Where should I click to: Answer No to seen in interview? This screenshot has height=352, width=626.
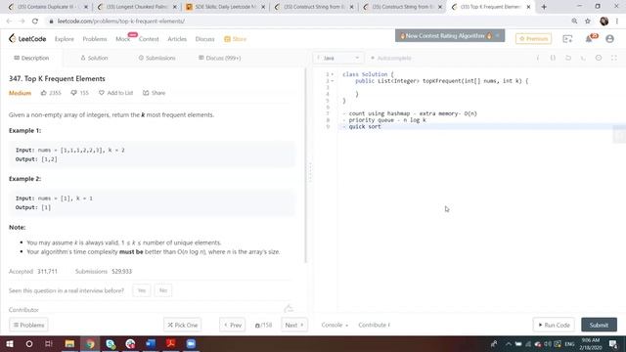click(x=163, y=290)
